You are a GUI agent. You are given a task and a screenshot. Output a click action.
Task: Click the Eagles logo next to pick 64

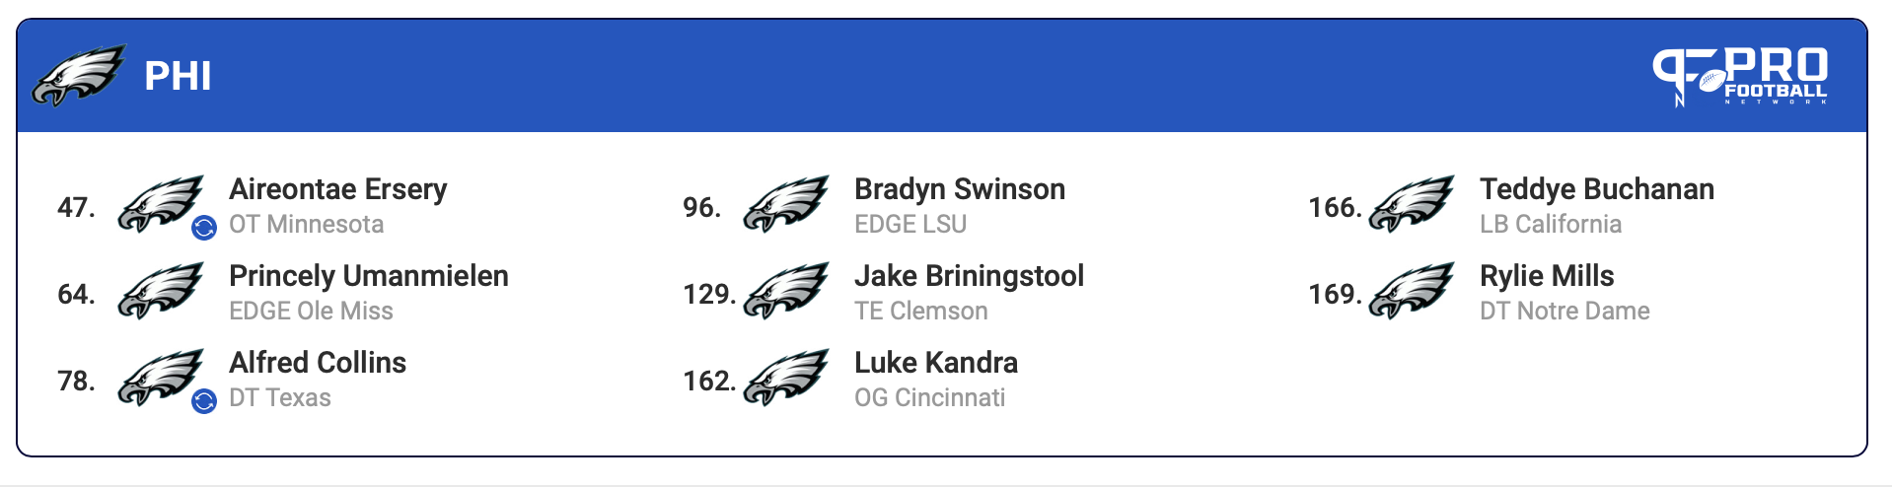coord(161,291)
